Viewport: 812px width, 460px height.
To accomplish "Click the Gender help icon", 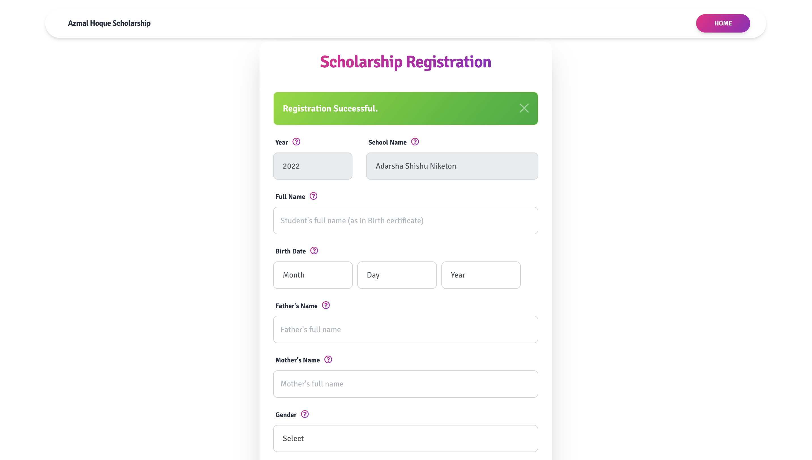I will 305,414.
